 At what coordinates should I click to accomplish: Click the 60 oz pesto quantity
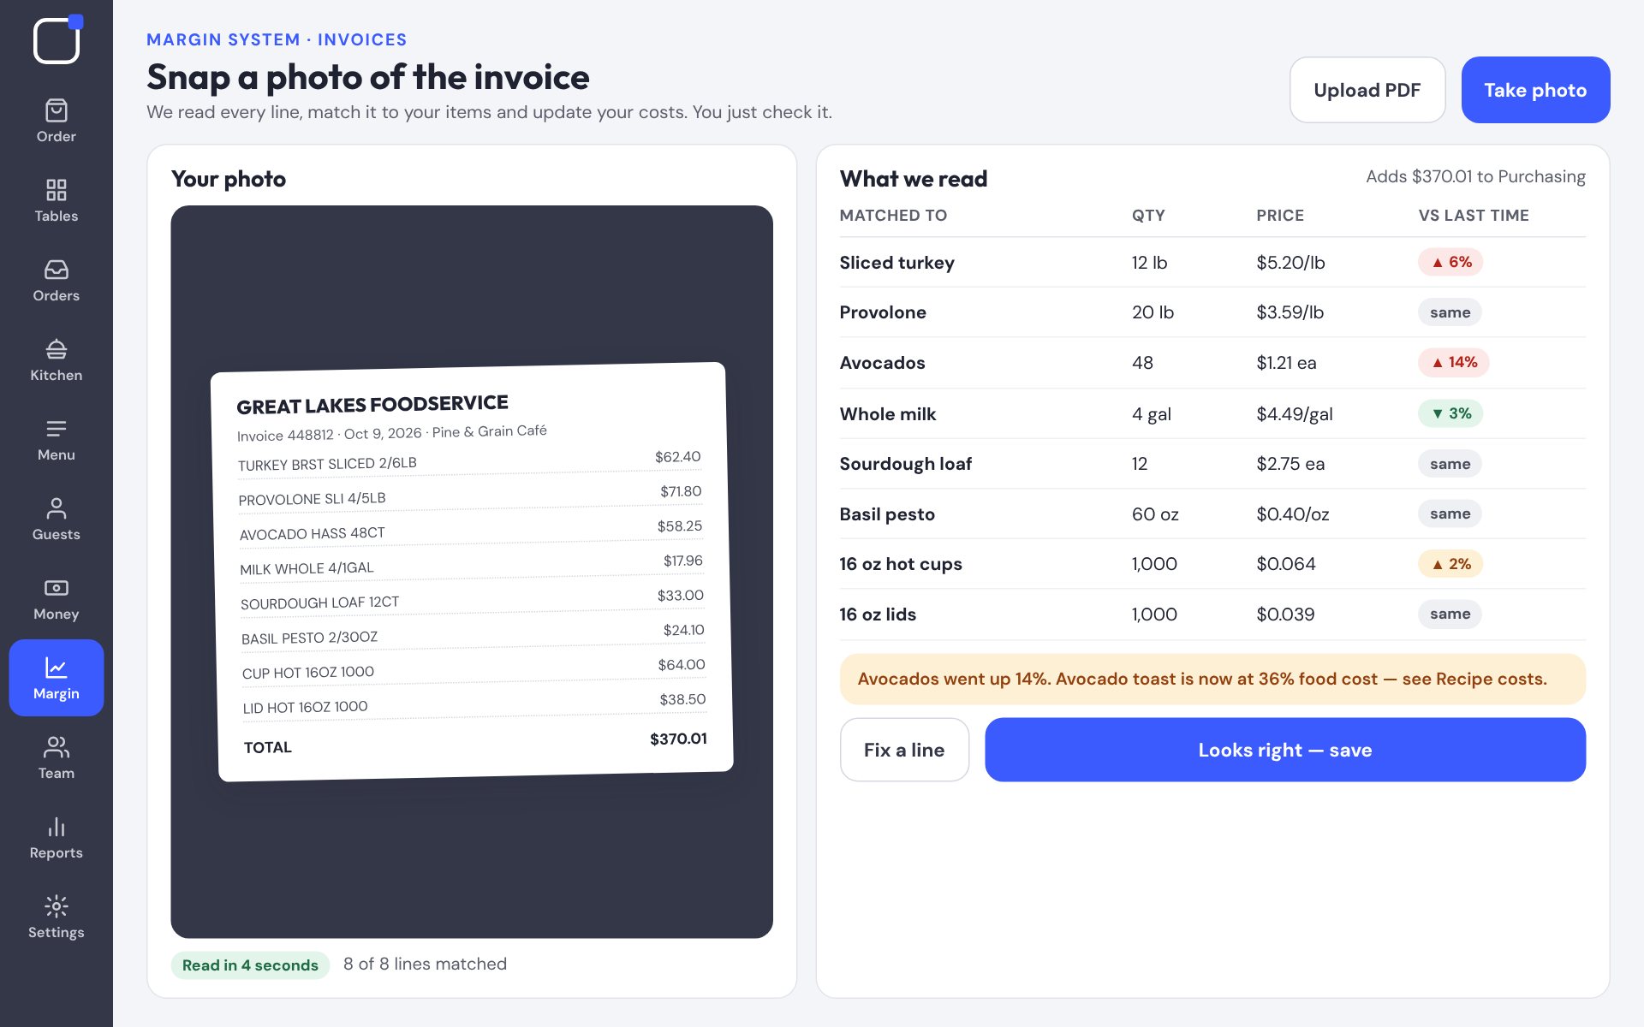(1155, 514)
